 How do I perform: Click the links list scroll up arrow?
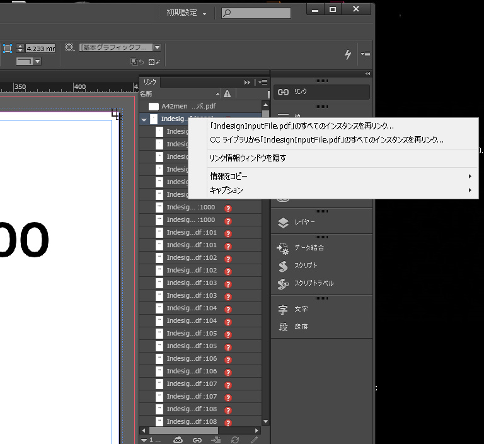(265, 105)
